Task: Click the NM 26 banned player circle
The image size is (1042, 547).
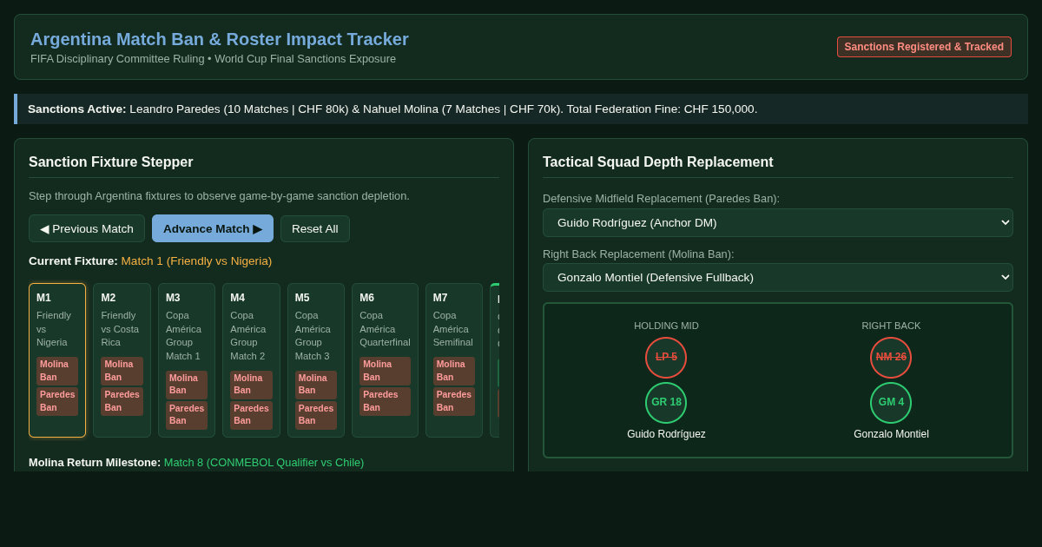Action: pyautogui.click(x=891, y=358)
